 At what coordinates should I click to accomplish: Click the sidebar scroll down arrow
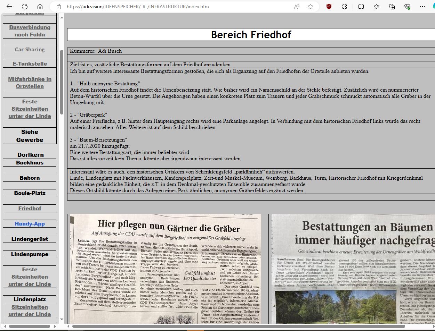[62, 319]
